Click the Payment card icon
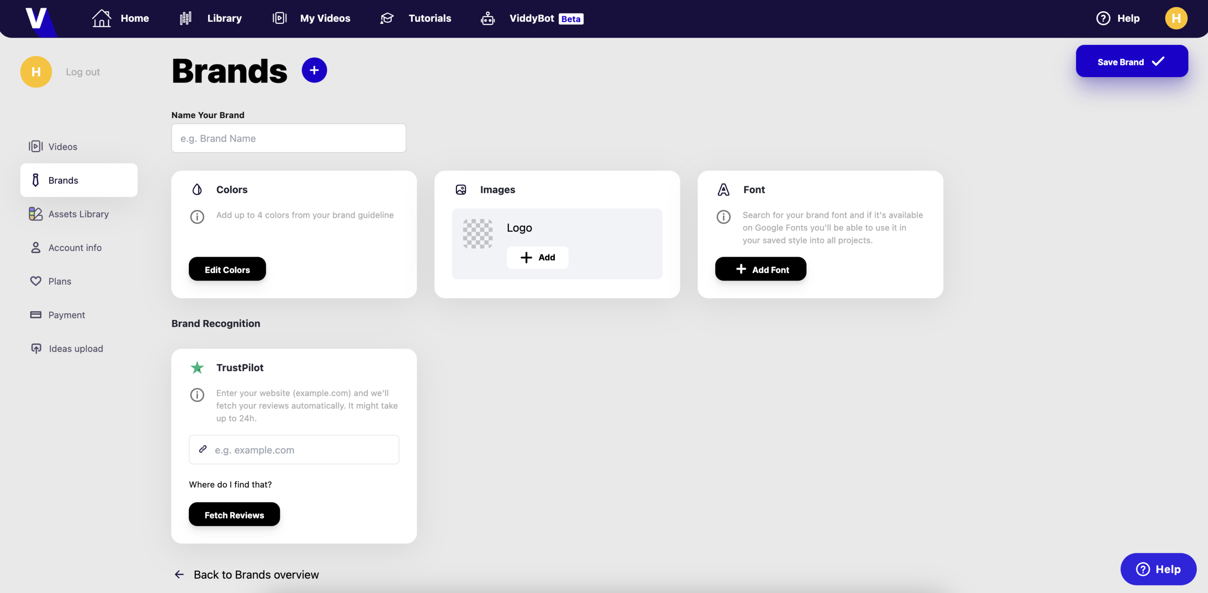This screenshot has height=593, width=1208. 36,315
